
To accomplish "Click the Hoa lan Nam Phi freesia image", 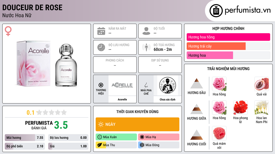I will click(x=262, y=107).
